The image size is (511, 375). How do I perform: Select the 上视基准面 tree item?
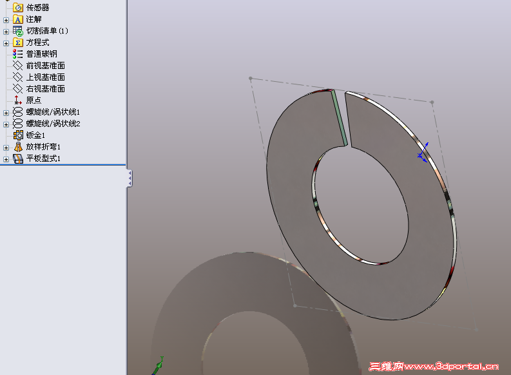46,77
